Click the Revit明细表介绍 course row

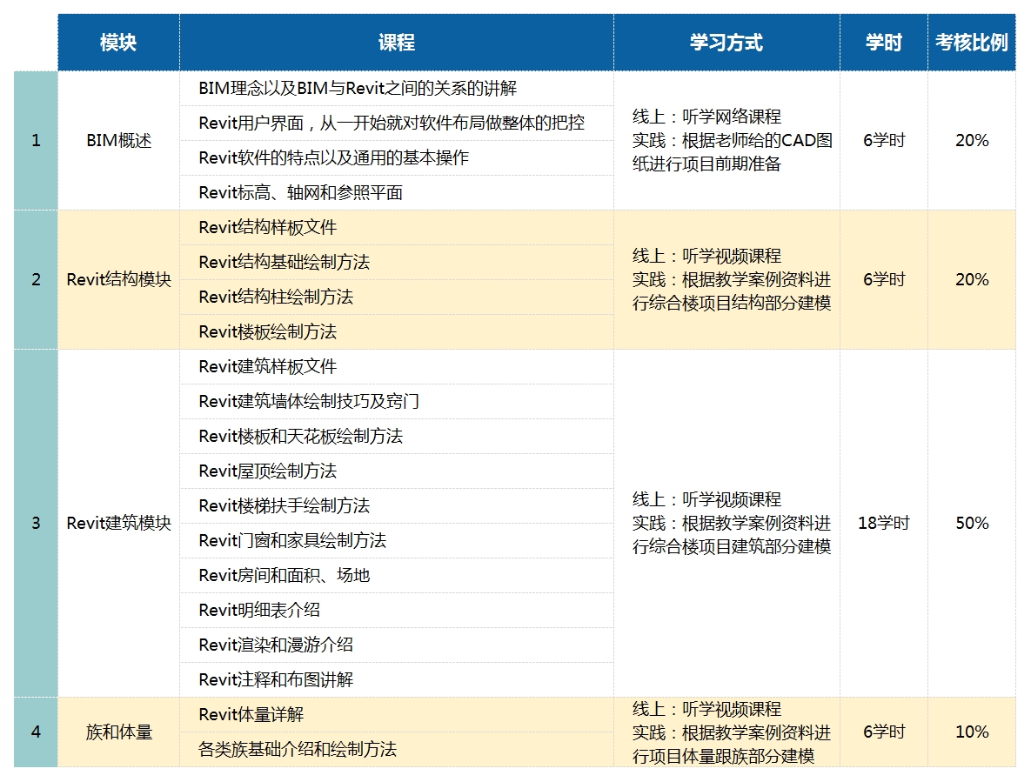[259, 610]
